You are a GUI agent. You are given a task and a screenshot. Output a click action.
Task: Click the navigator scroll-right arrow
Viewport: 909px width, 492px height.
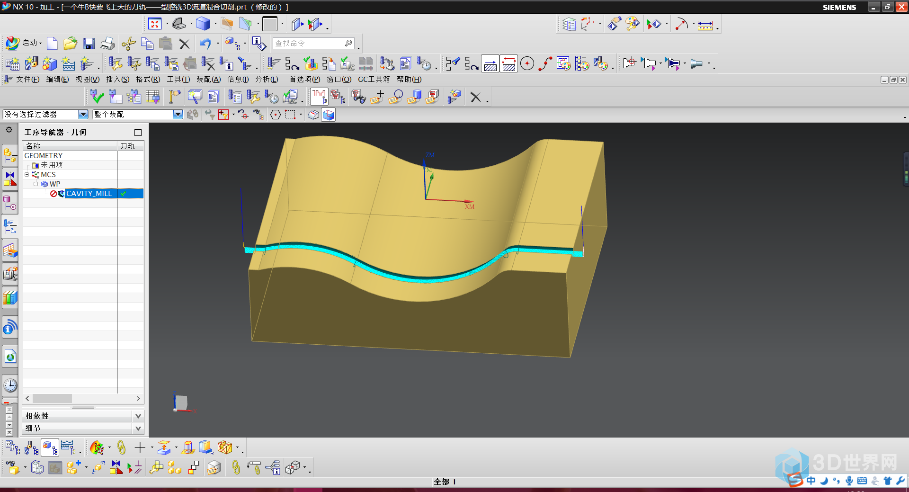[x=138, y=399]
